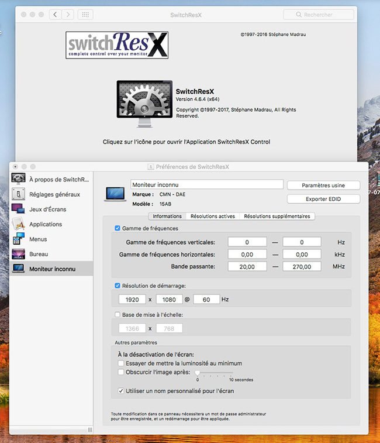The image size is (380, 443).
Task: Enable Base de mise à l'échelle checkbox
Action: coord(118,314)
